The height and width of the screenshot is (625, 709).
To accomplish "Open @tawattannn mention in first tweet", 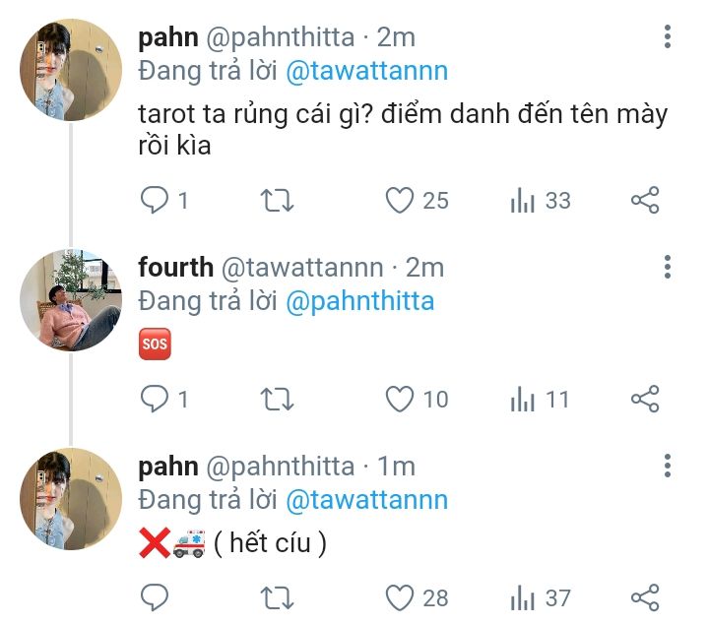I will (366, 71).
